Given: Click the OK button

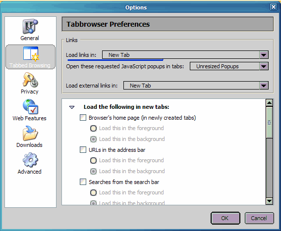Looking at the screenshot, I should (225, 218).
